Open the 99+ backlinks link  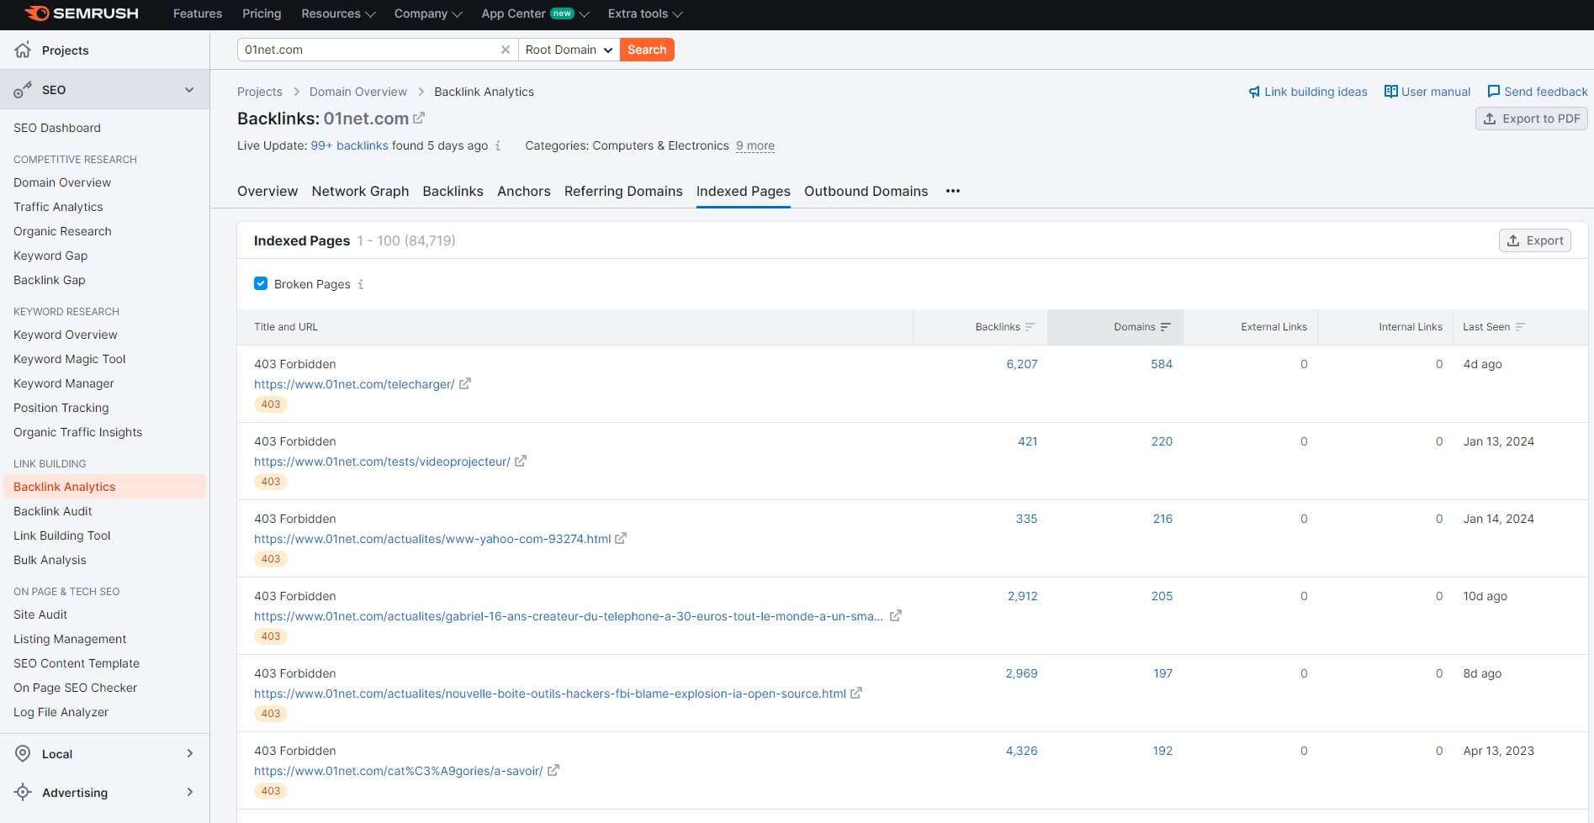349,145
